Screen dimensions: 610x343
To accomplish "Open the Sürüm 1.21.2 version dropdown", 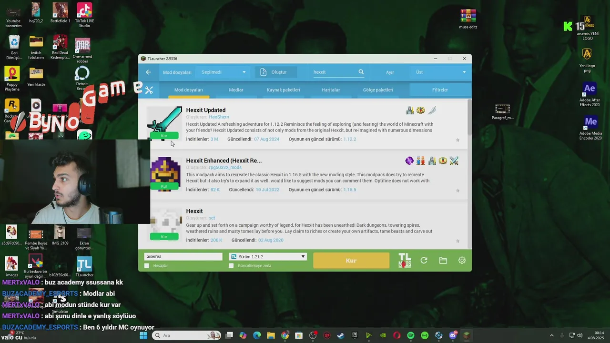I will pyautogui.click(x=267, y=257).
